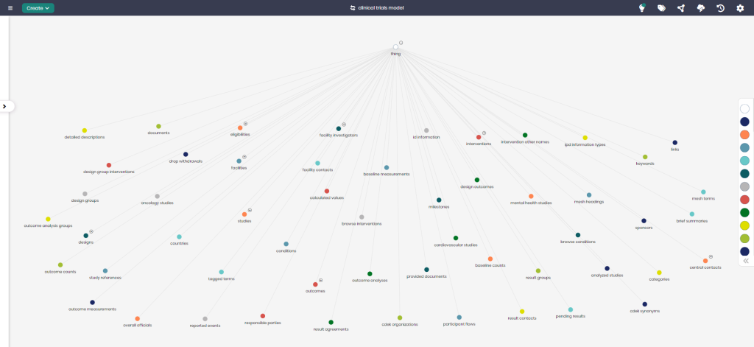Expand the studies node toggle

click(x=250, y=210)
